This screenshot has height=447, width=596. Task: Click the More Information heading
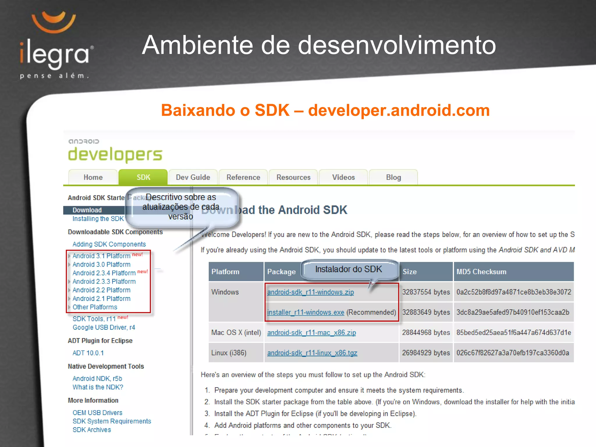tap(93, 400)
